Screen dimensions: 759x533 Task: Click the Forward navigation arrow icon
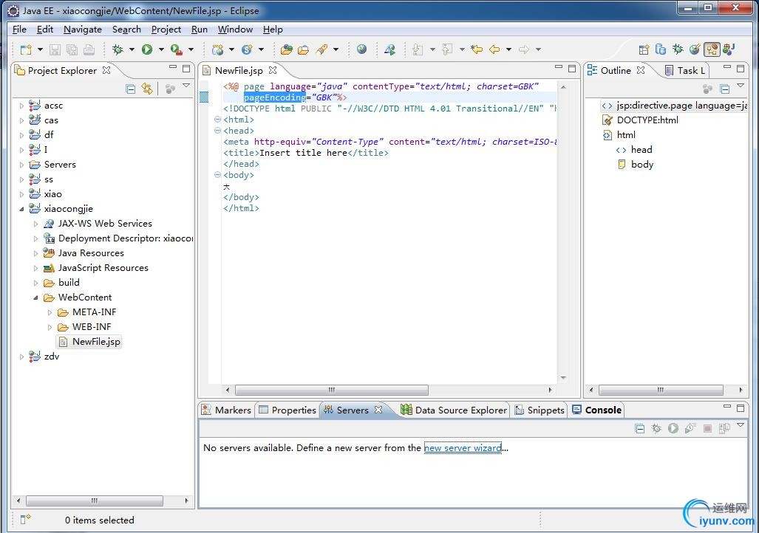pos(524,49)
